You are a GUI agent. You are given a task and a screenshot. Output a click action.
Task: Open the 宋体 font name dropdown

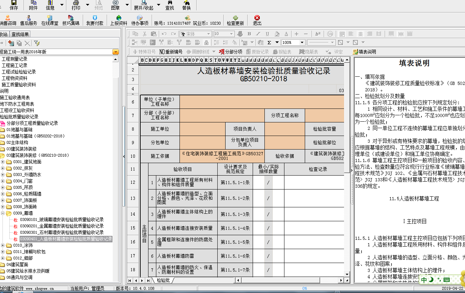(x=209, y=34)
